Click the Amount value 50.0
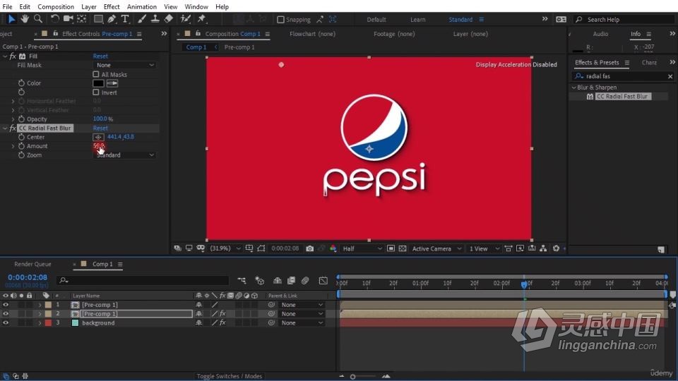Image resolution: width=678 pixels, height=381 pixels. [x=99, y=146]
